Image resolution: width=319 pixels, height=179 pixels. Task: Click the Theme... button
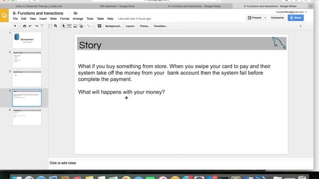click(x=145, y=26)
